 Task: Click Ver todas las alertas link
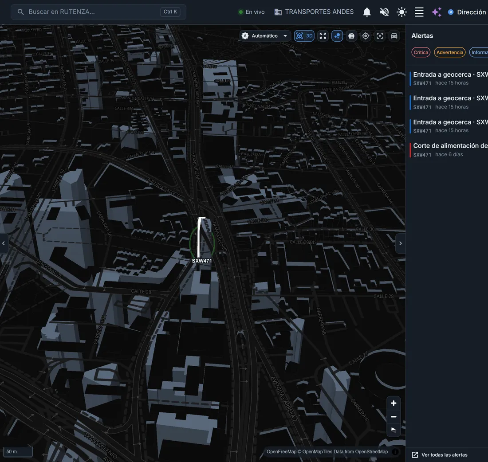pos(445,455)
